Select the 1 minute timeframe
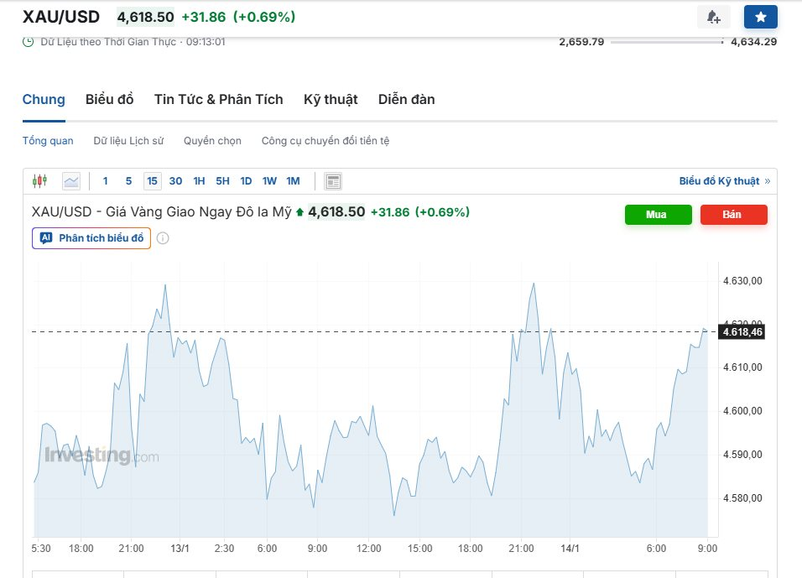The height and width of the screenshot is (578, 802). point(105,180)
